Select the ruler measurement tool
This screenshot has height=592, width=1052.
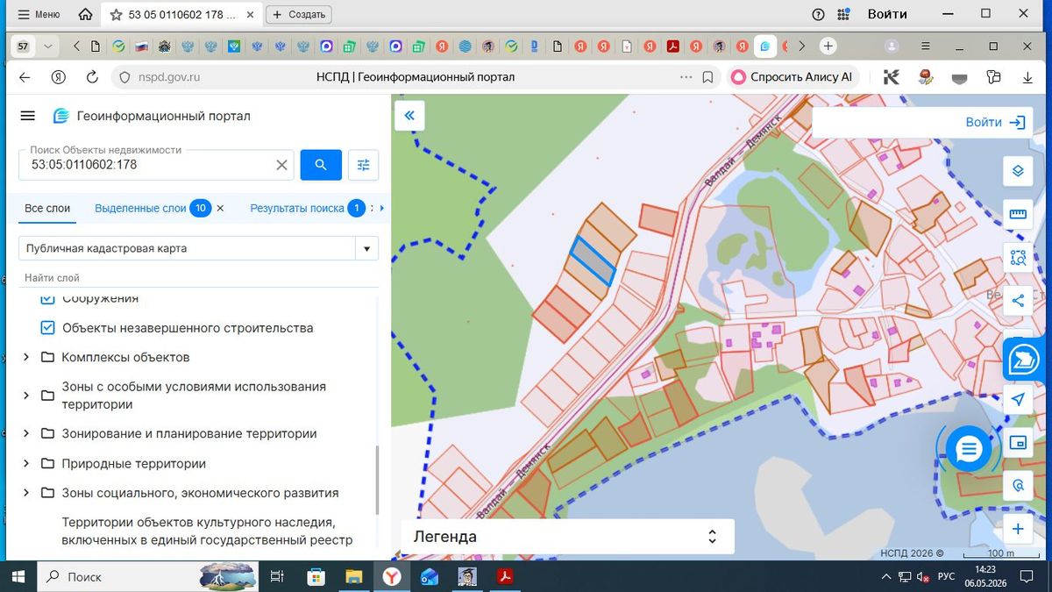coord(1018,215)
